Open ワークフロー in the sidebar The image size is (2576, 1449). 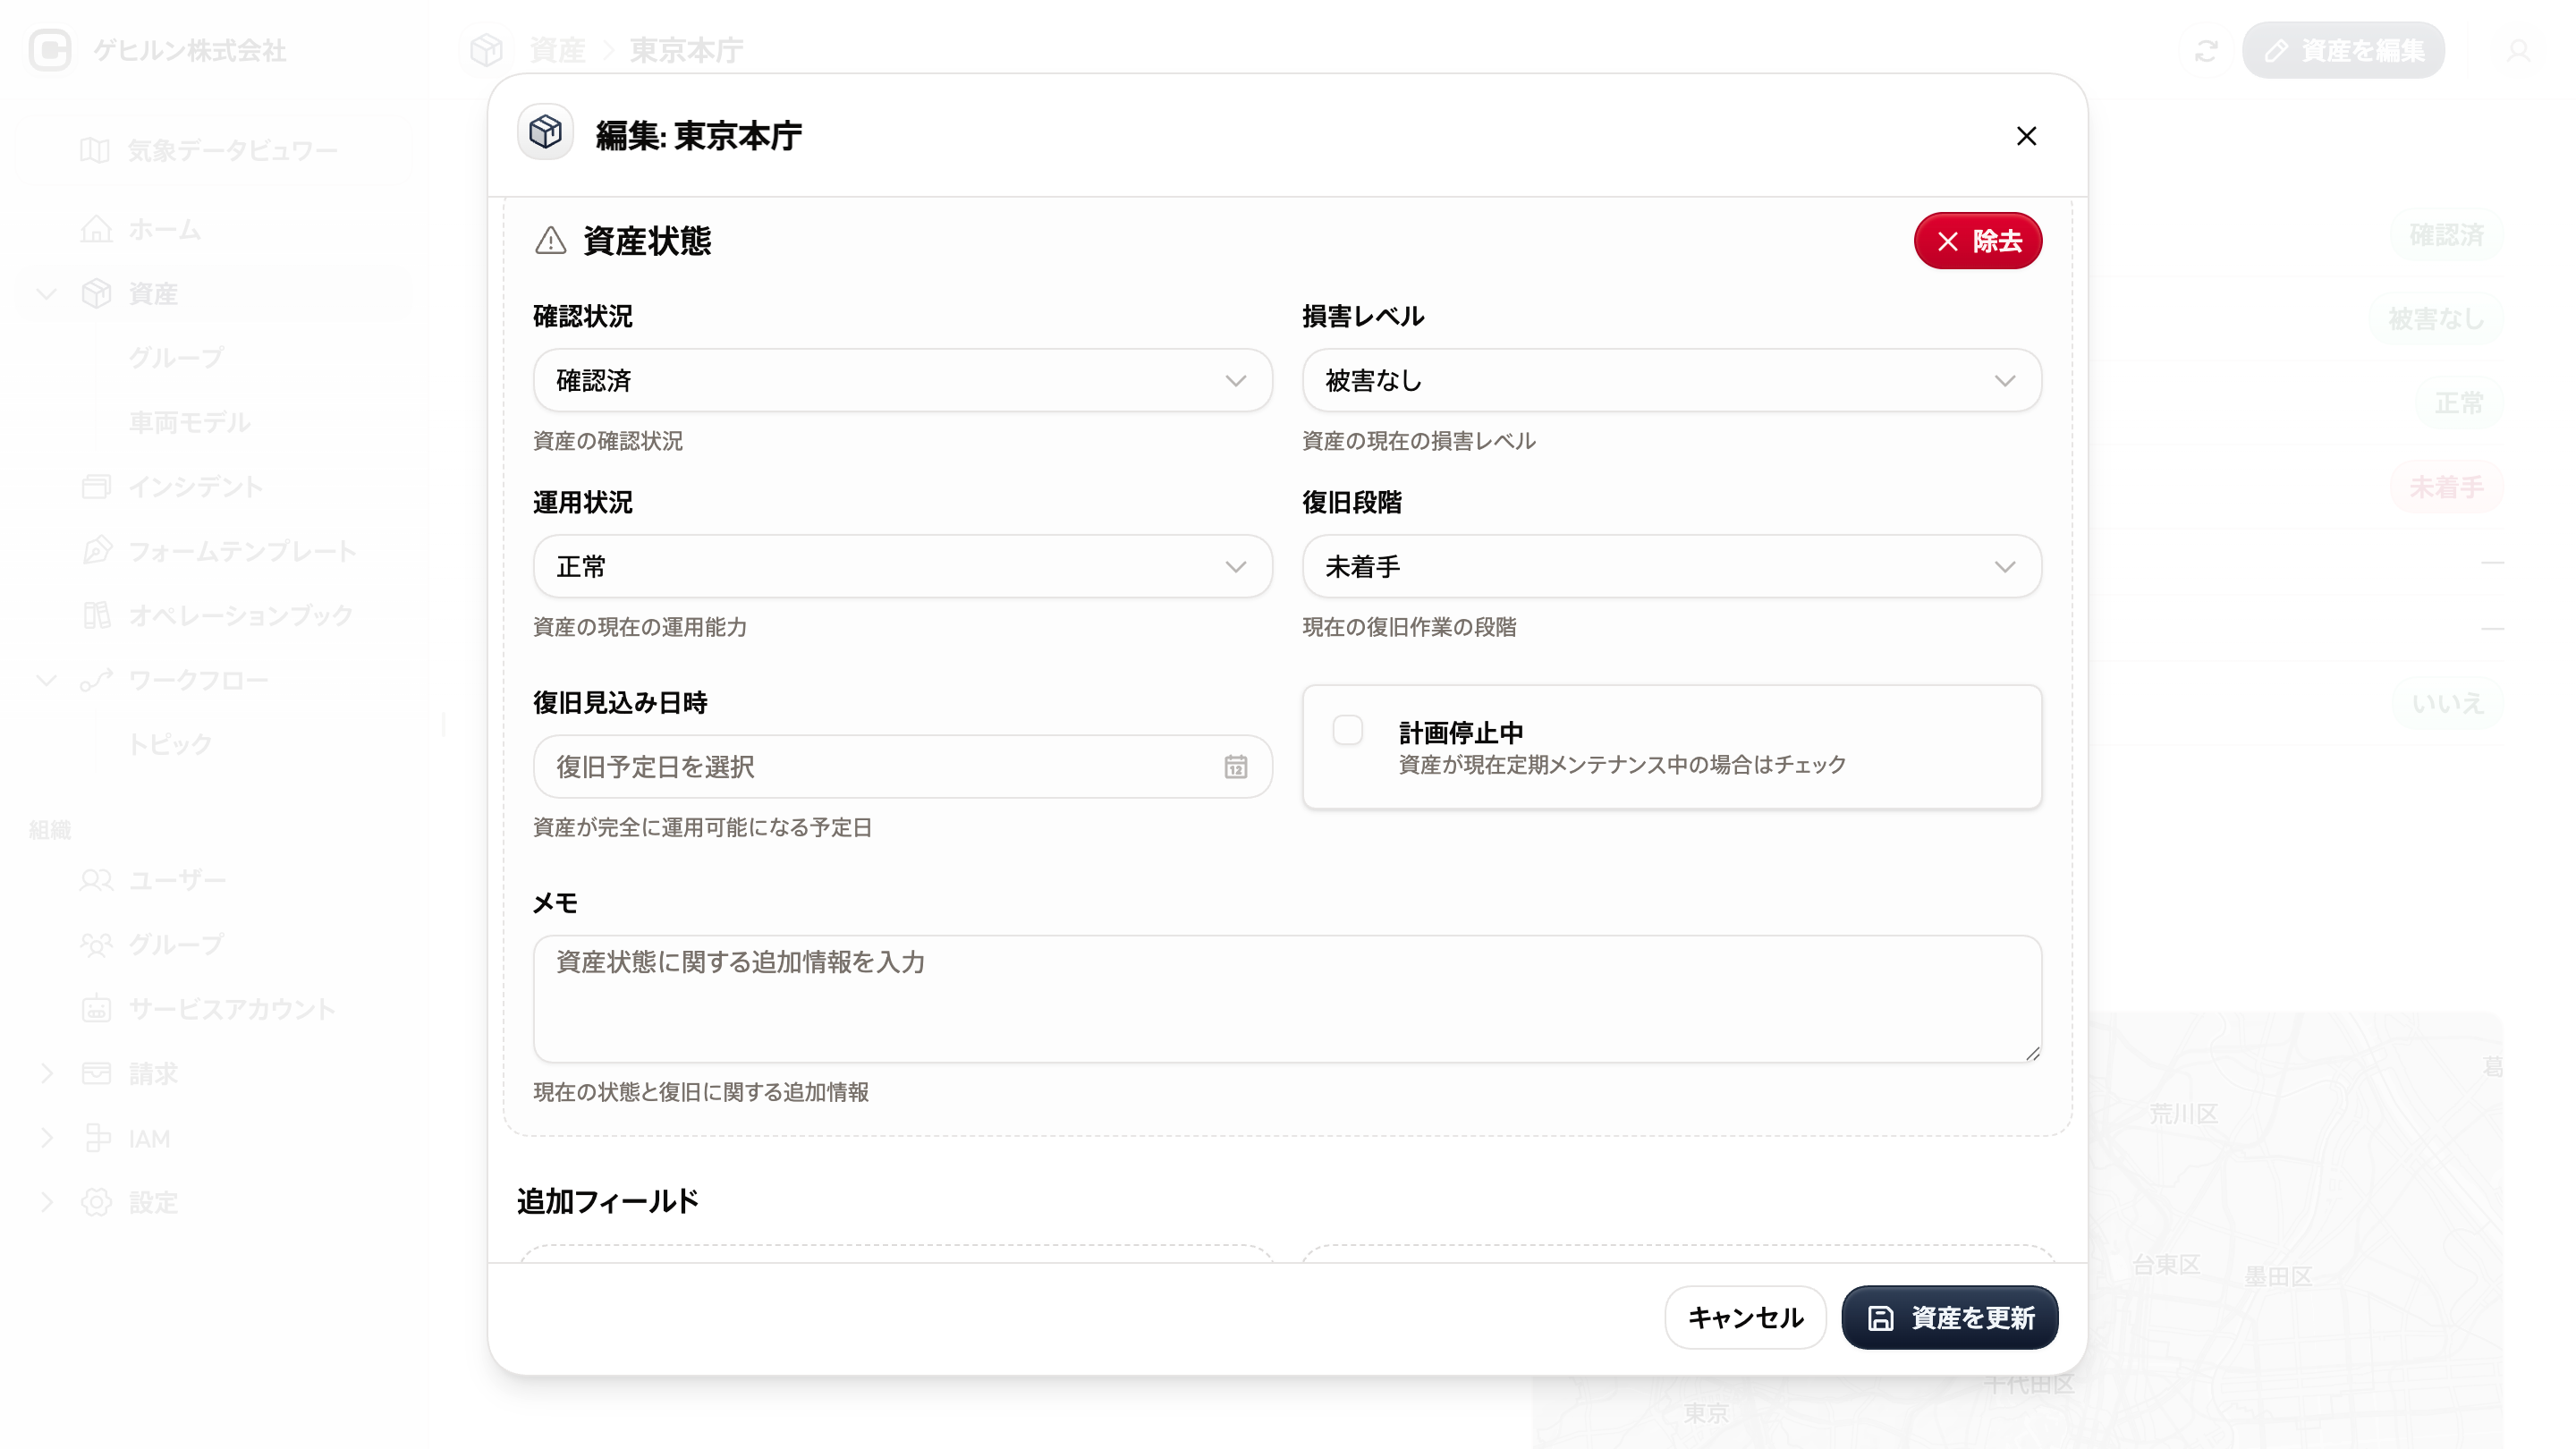click(198, 680)
